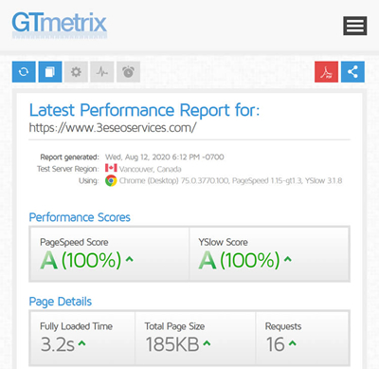Click the Requests label
Image resolution: width=379 pixels, height=369 pixels.
pos(283,326)
